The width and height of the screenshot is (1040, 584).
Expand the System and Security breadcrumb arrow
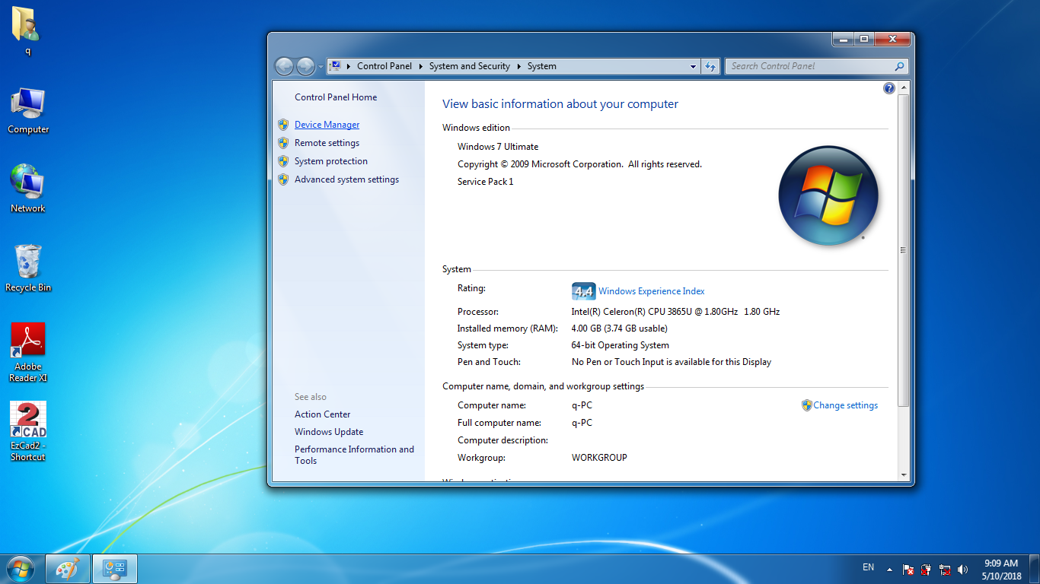(x=518, y=66)
